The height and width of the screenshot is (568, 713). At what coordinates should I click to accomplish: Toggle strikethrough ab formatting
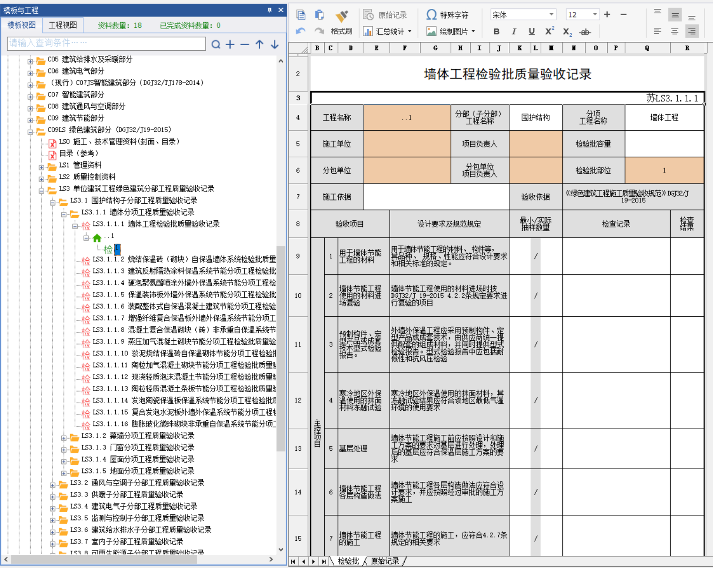pyautogui.click(x=585, y=32)
